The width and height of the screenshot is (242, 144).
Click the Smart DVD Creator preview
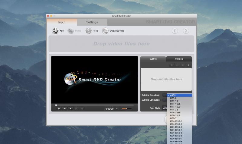click(94, 80)
